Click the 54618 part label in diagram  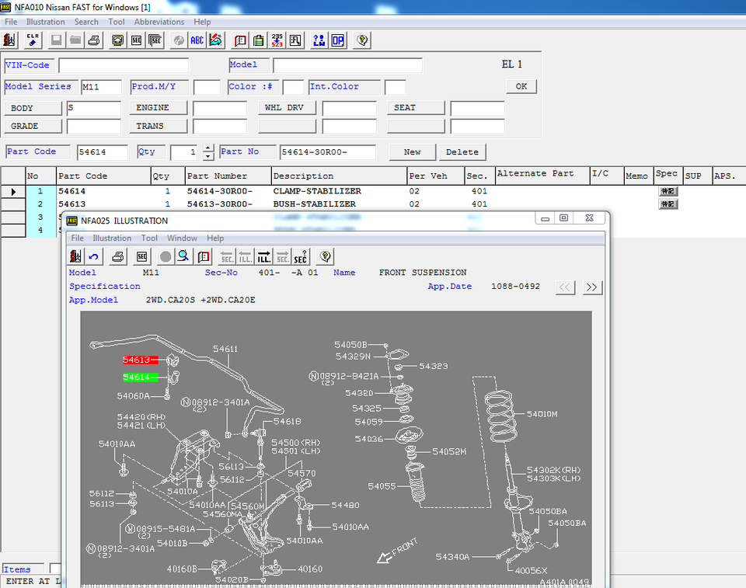coord(287,421)
